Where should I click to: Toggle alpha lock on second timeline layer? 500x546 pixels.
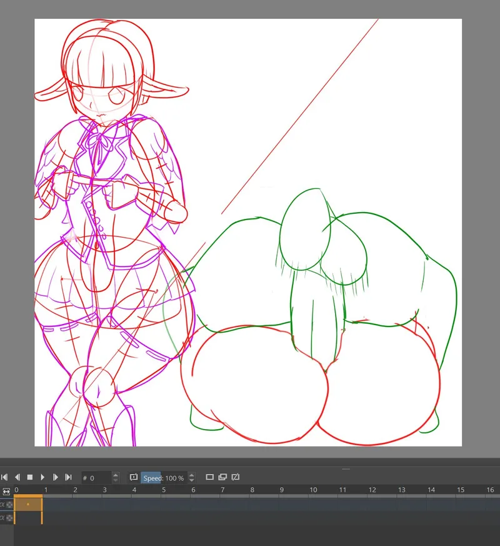click(10, 518)
